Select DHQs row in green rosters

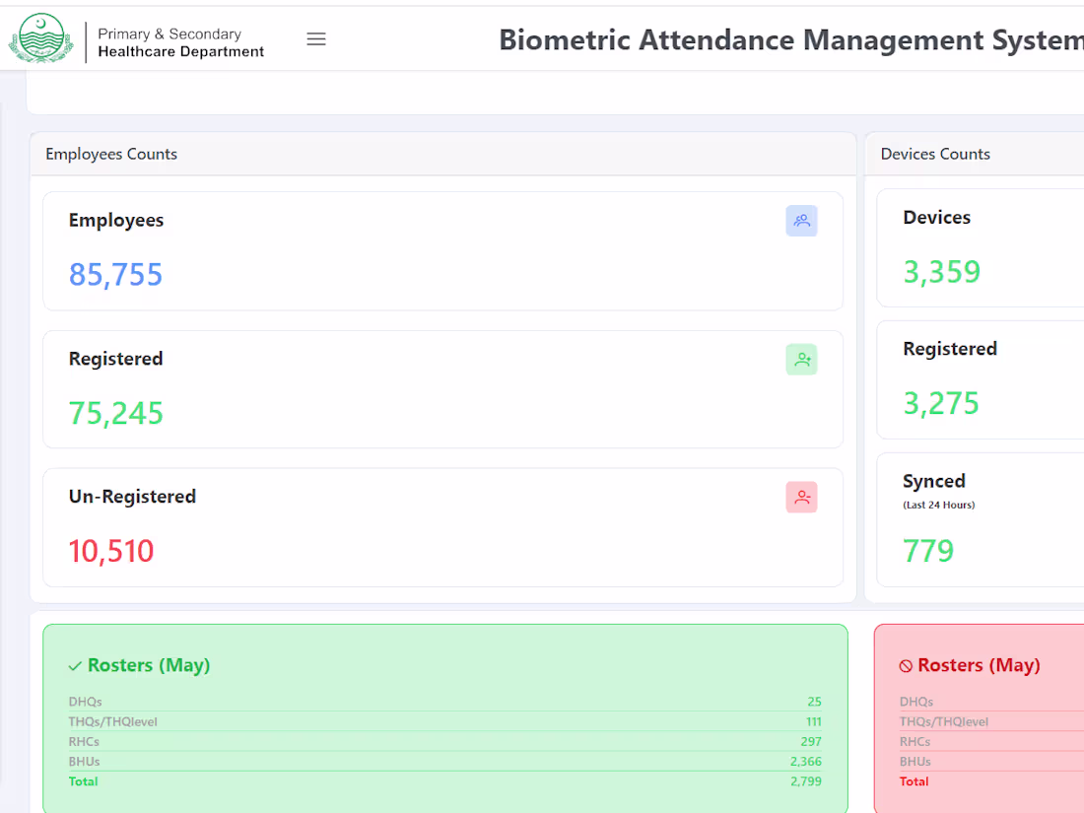click(445, 702)
